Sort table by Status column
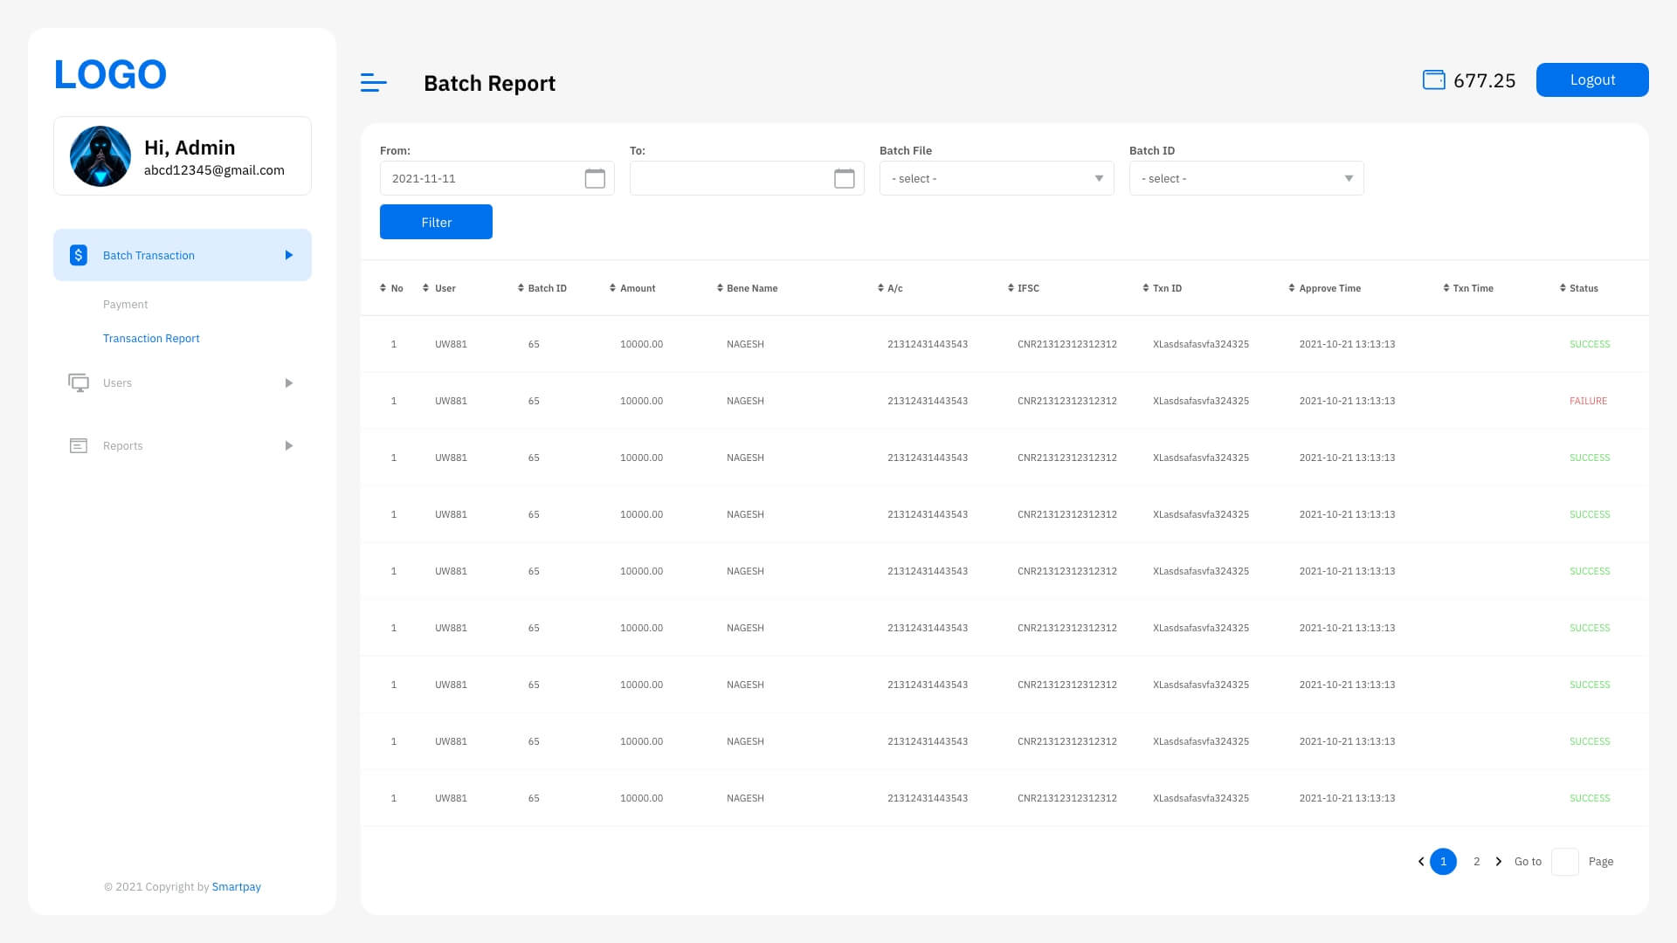The height and width of the screenshot is (943, 1677). [x=1578, y=288]
